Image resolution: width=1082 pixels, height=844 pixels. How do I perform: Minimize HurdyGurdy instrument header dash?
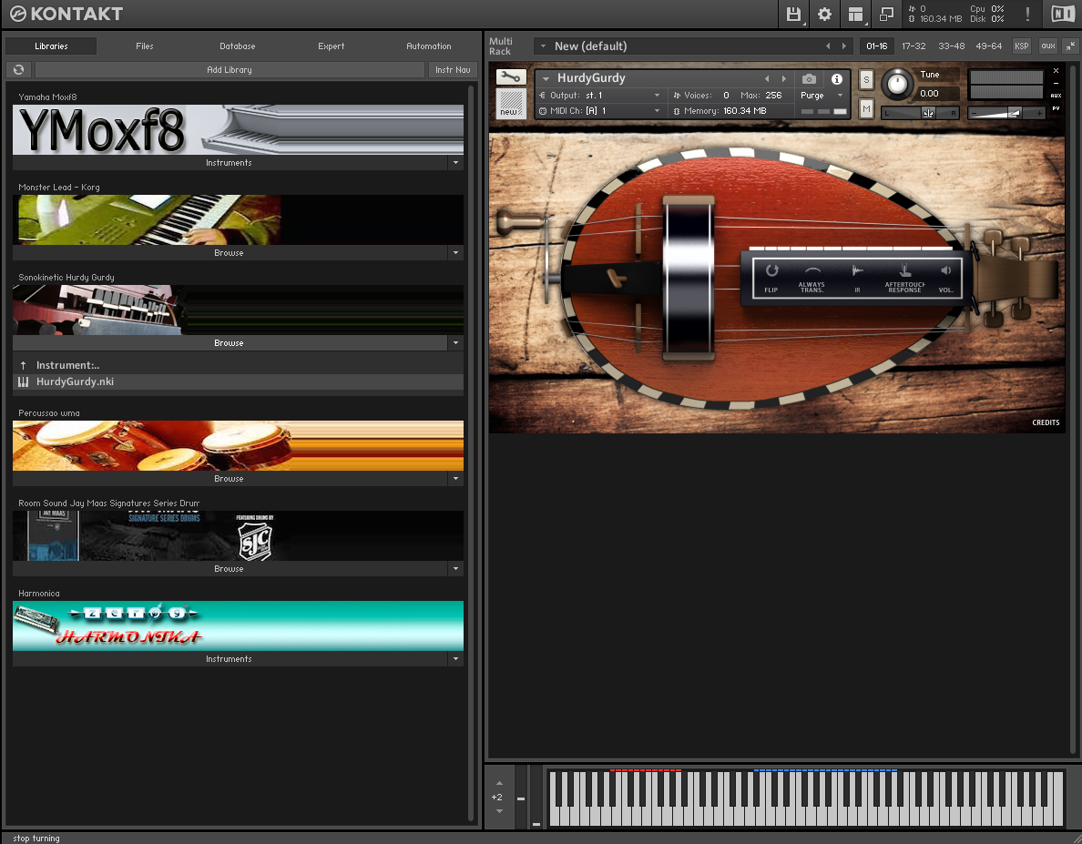[x=1056, y=83]
